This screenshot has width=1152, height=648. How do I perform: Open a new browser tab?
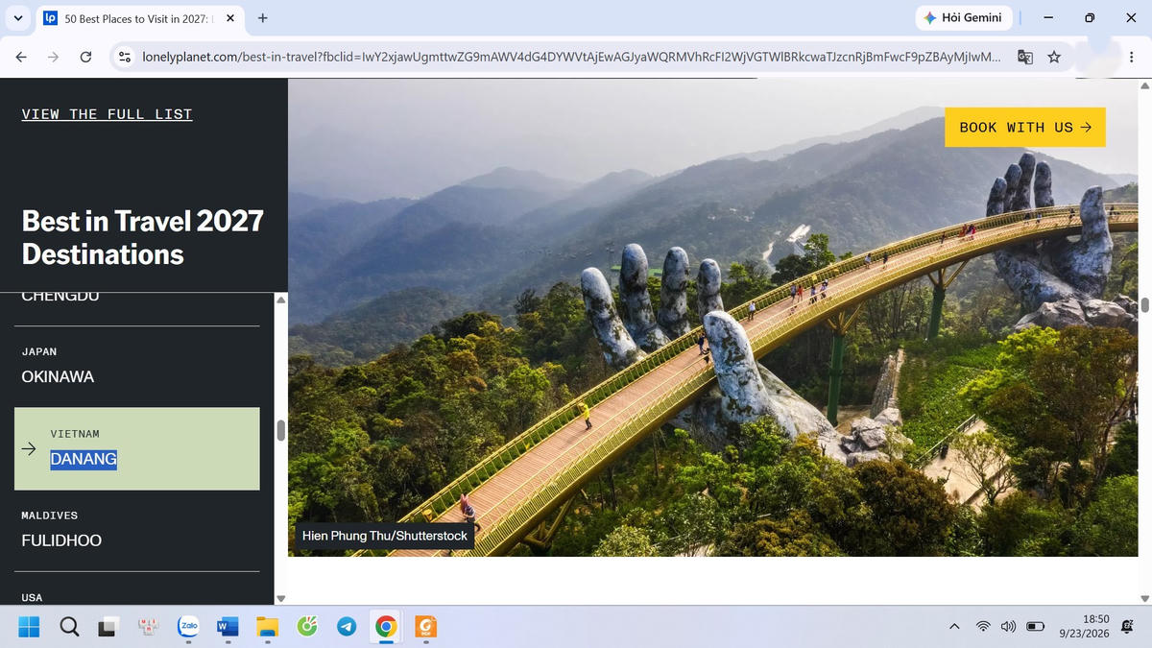(x=263, y=17)
